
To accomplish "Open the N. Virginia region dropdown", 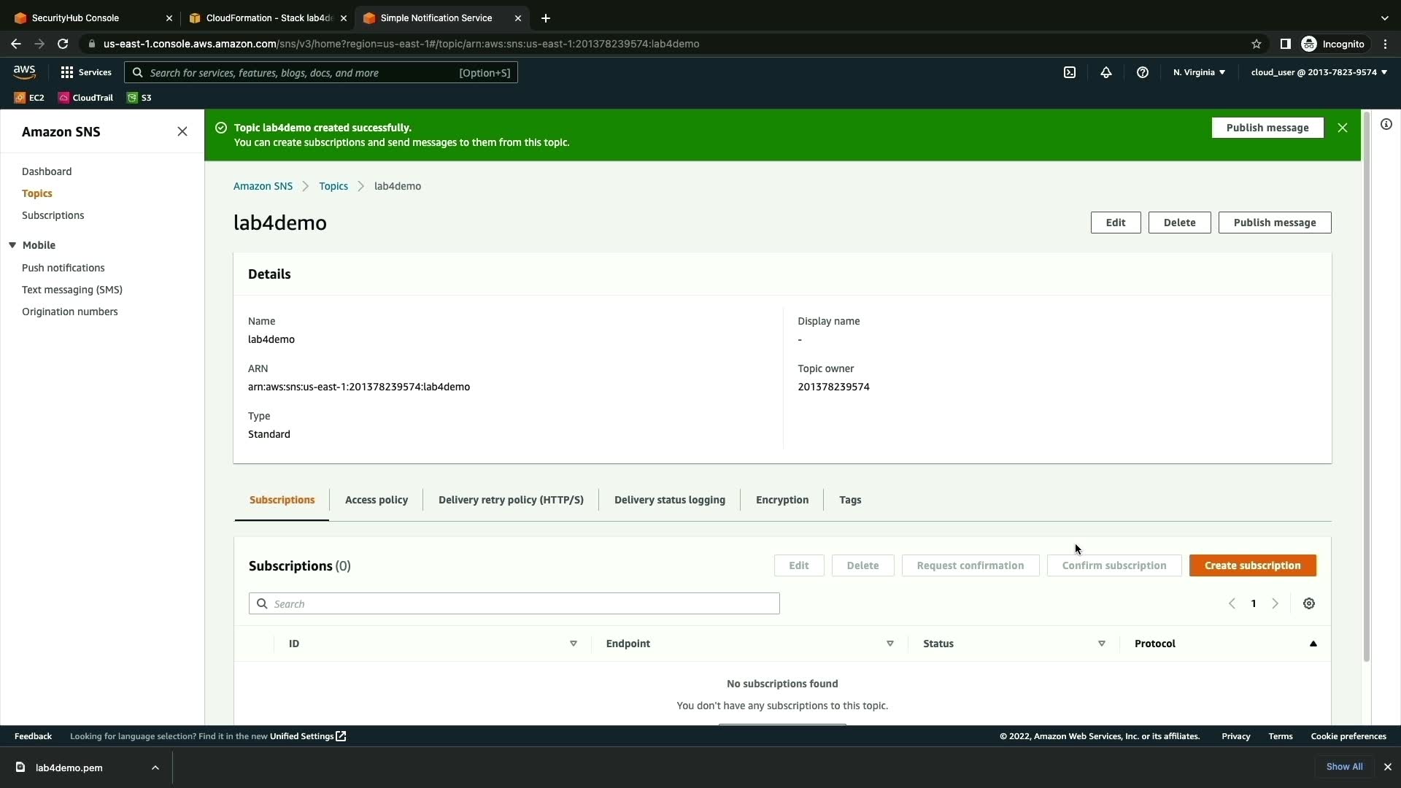I will coord(1199,72).
